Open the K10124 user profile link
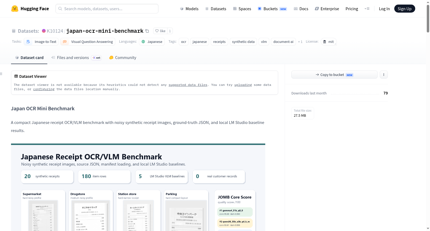Image resolution: width=430 pixels, height=231 pixels. [x=55, y=31]
